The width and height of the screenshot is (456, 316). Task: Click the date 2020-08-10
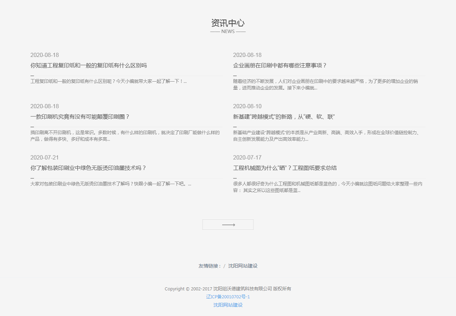tap(247, 106)
